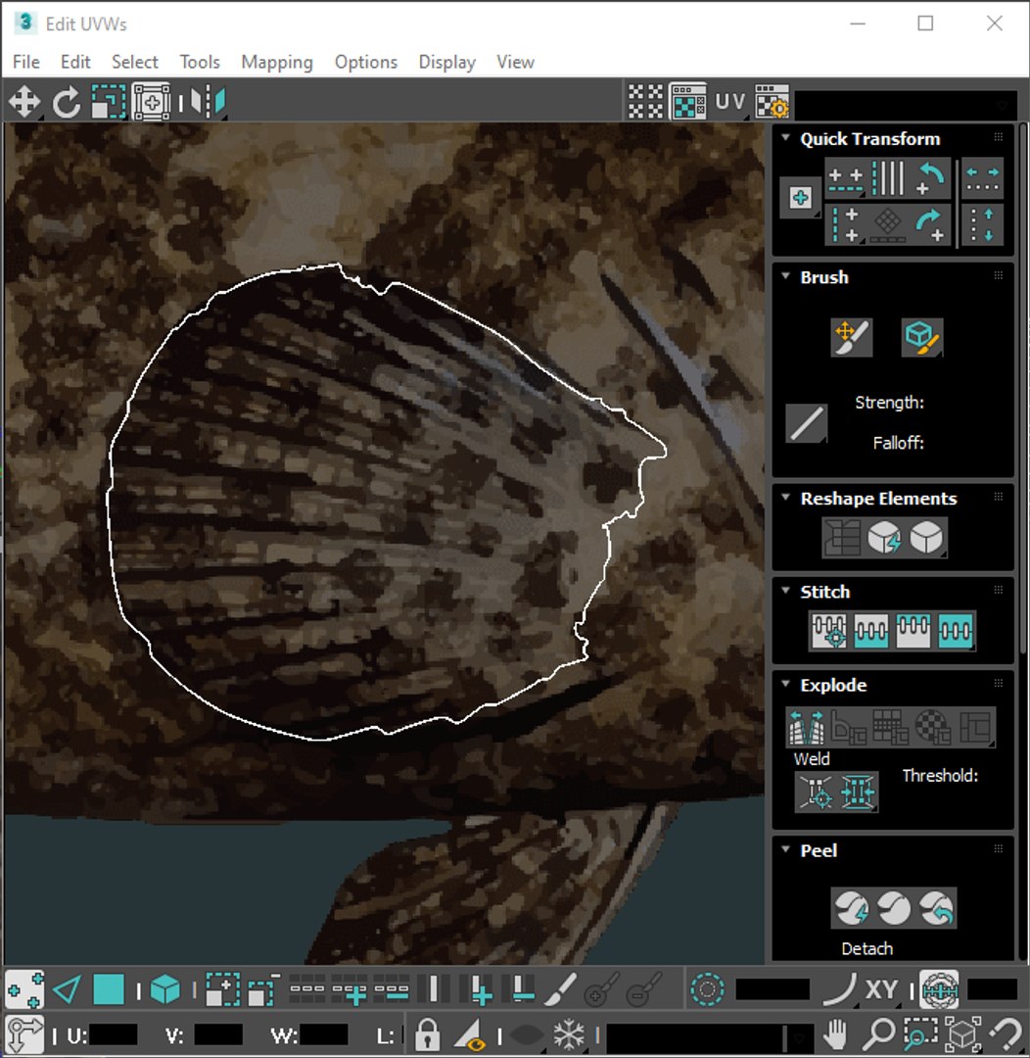Collapse the Brush rollout
Viewport: 1030px width, 1058px height.
[785, 276]
